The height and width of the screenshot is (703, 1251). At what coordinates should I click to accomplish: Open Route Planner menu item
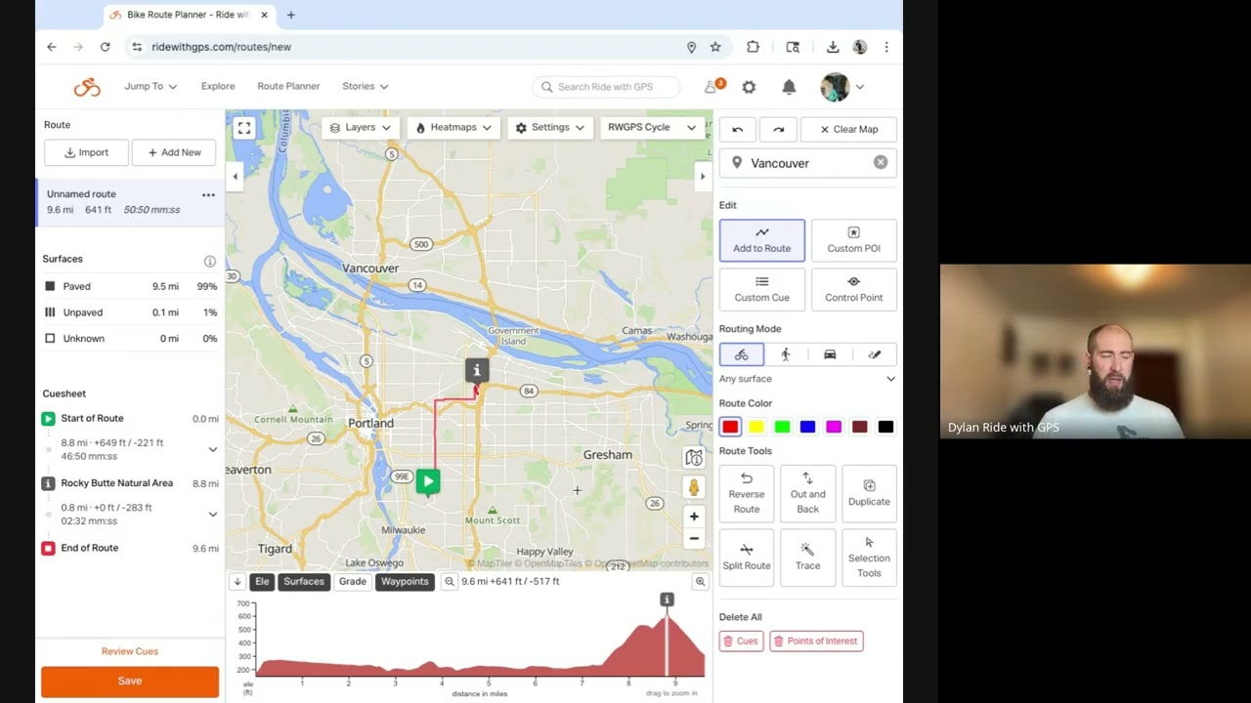(x=288, y=86)
